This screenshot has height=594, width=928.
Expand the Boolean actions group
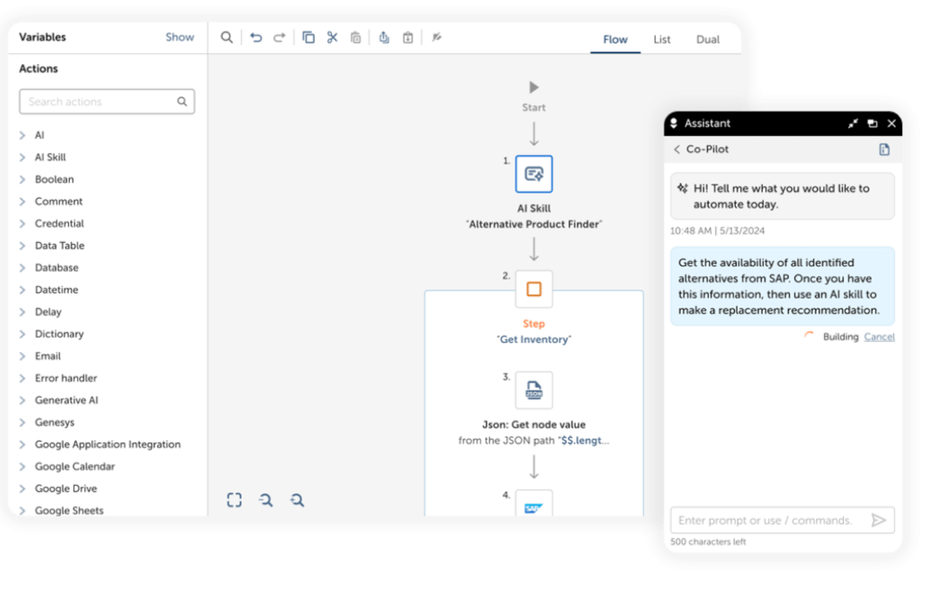click(22, 180)
